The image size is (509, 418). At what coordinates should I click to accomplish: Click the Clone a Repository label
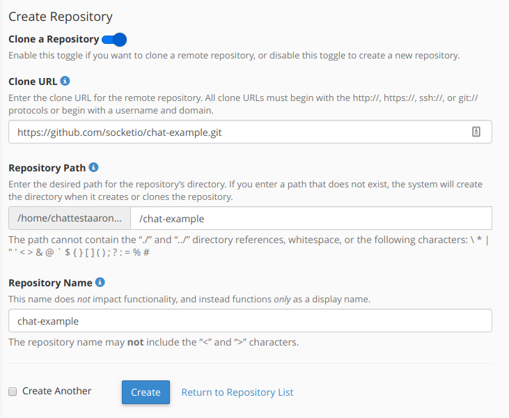point(53,40)
